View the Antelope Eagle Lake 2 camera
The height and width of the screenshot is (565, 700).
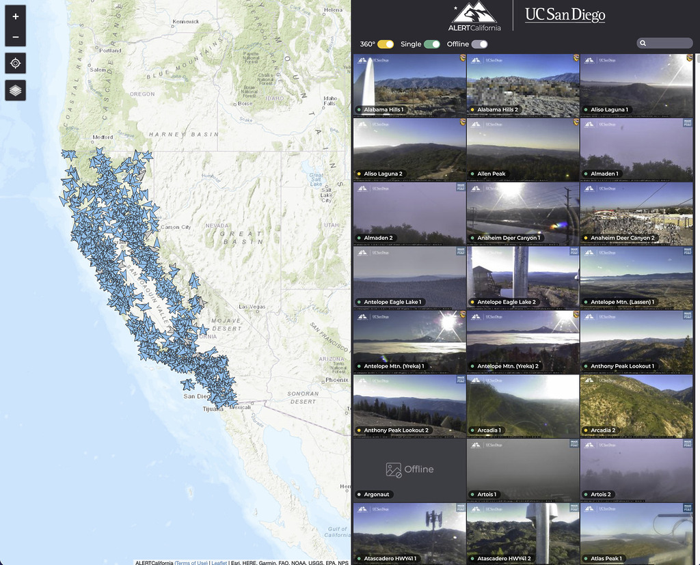[522, 277]
